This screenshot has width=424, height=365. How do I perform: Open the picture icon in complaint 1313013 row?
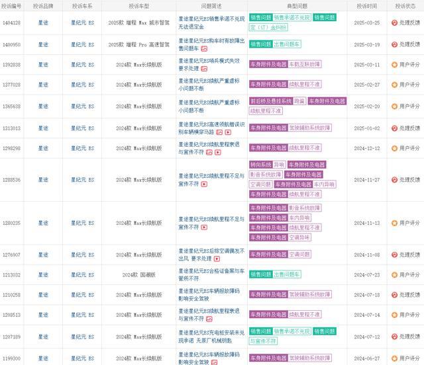point(219,132)
